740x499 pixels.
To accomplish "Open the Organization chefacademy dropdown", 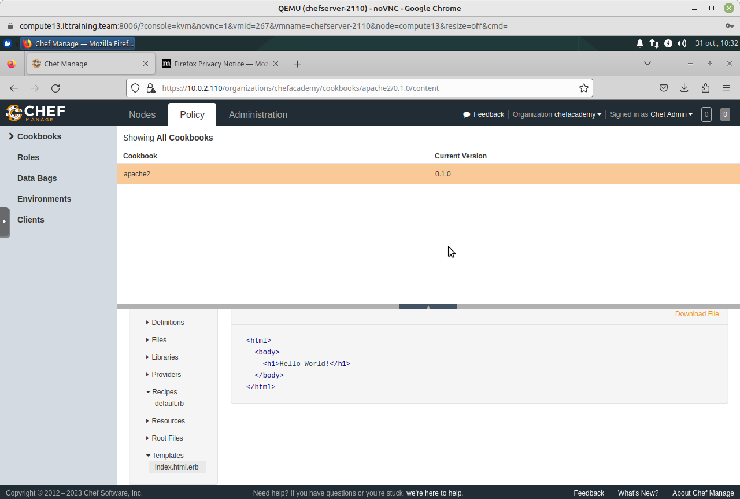I will 578,114.
